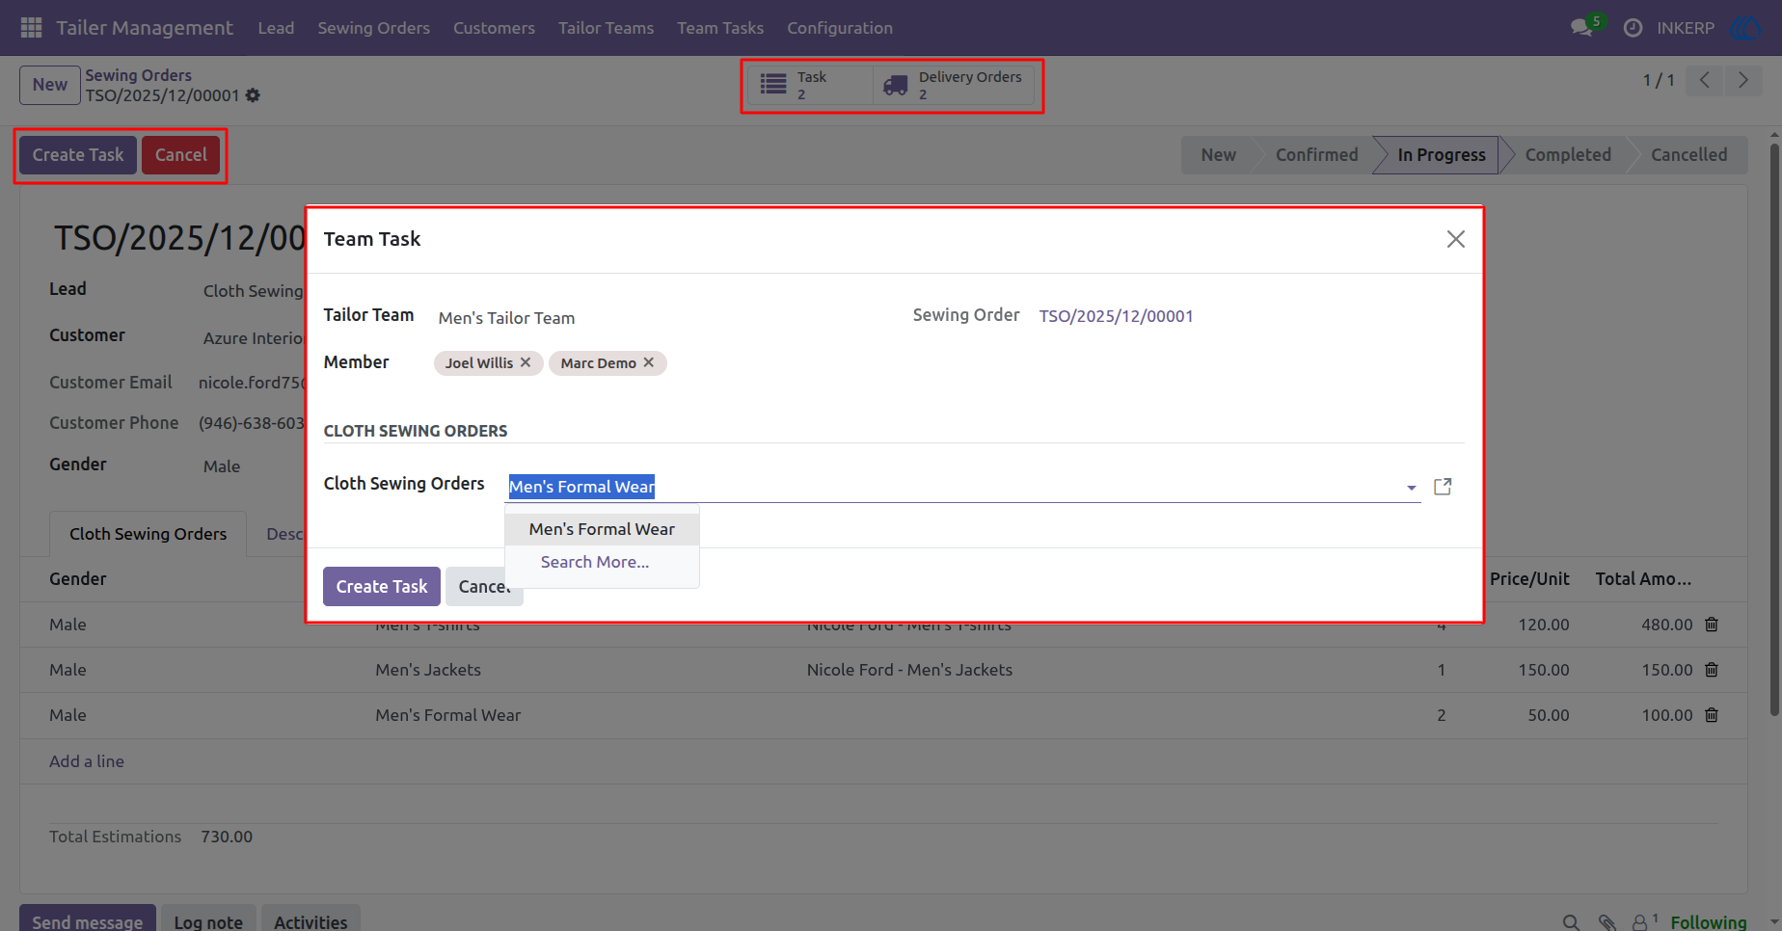This screenshot has width=1782, height=931.
Task: Open the Task smart button
Action: pyautogui.click(x=810, y=85)
